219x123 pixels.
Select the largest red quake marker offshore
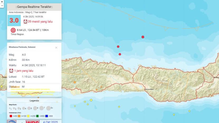[143, 37]
